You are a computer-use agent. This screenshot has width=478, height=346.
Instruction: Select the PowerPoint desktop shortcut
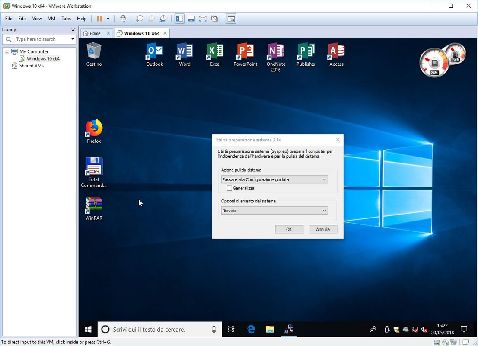tap(245, 55)
